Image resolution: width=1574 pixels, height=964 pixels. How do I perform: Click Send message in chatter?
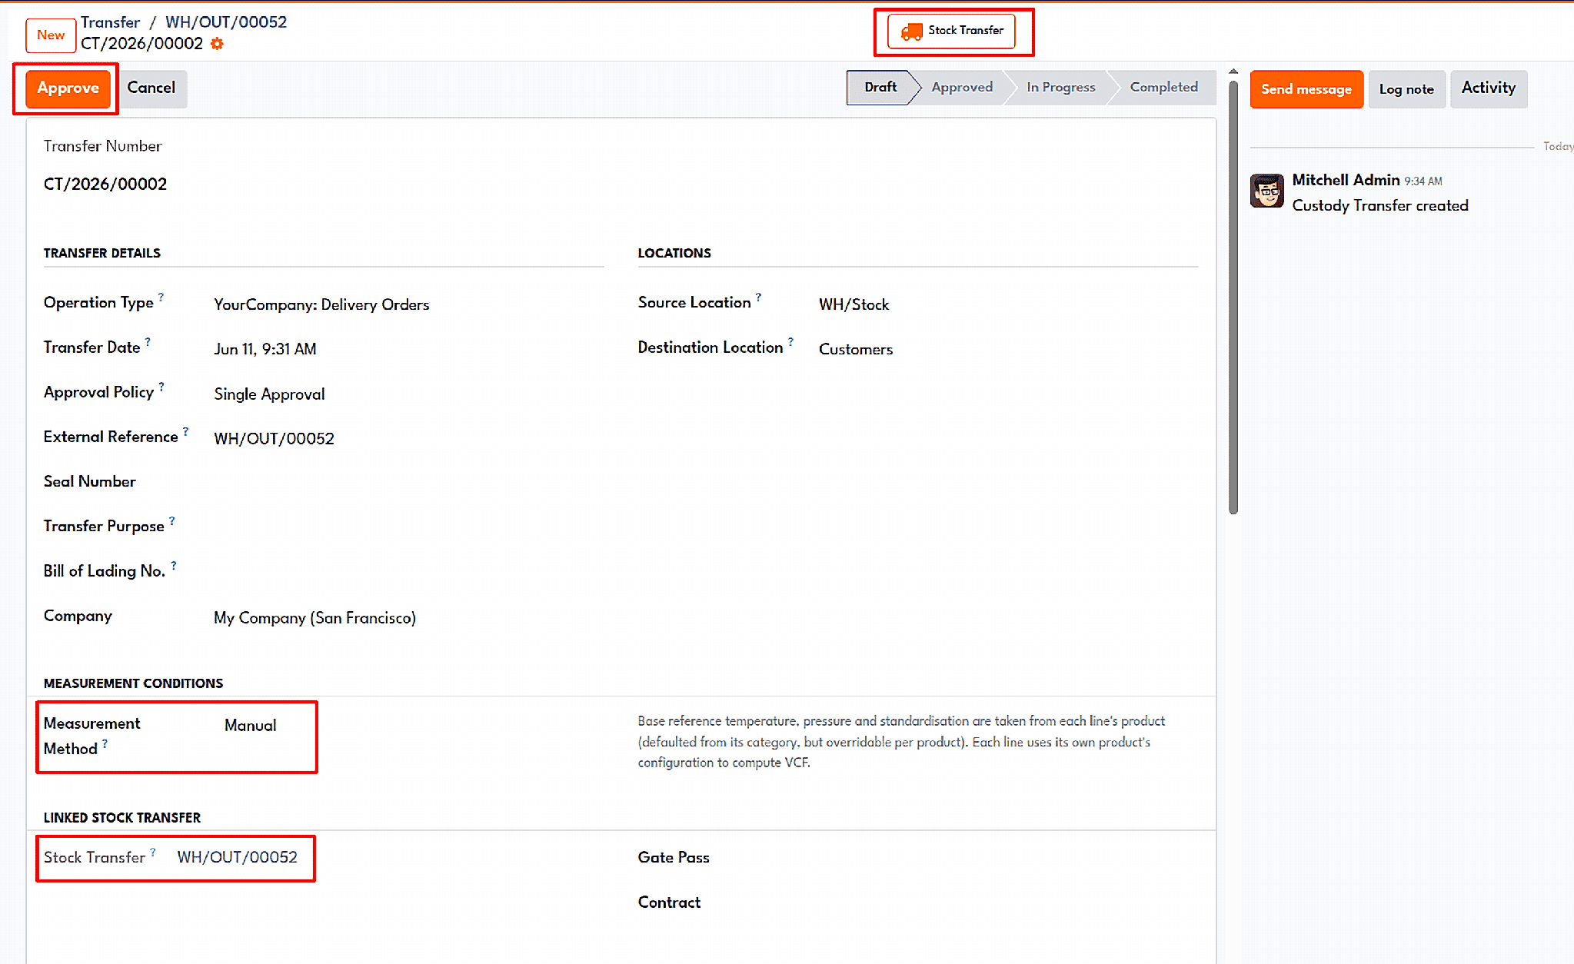coord(1306,89)
